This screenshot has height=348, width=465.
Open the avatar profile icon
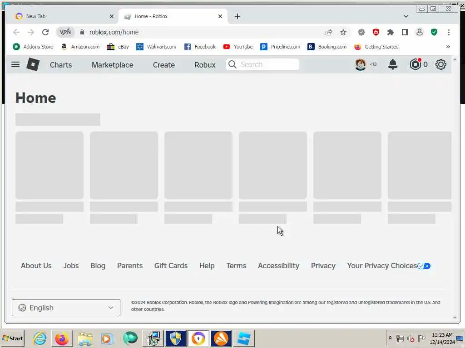360,64
